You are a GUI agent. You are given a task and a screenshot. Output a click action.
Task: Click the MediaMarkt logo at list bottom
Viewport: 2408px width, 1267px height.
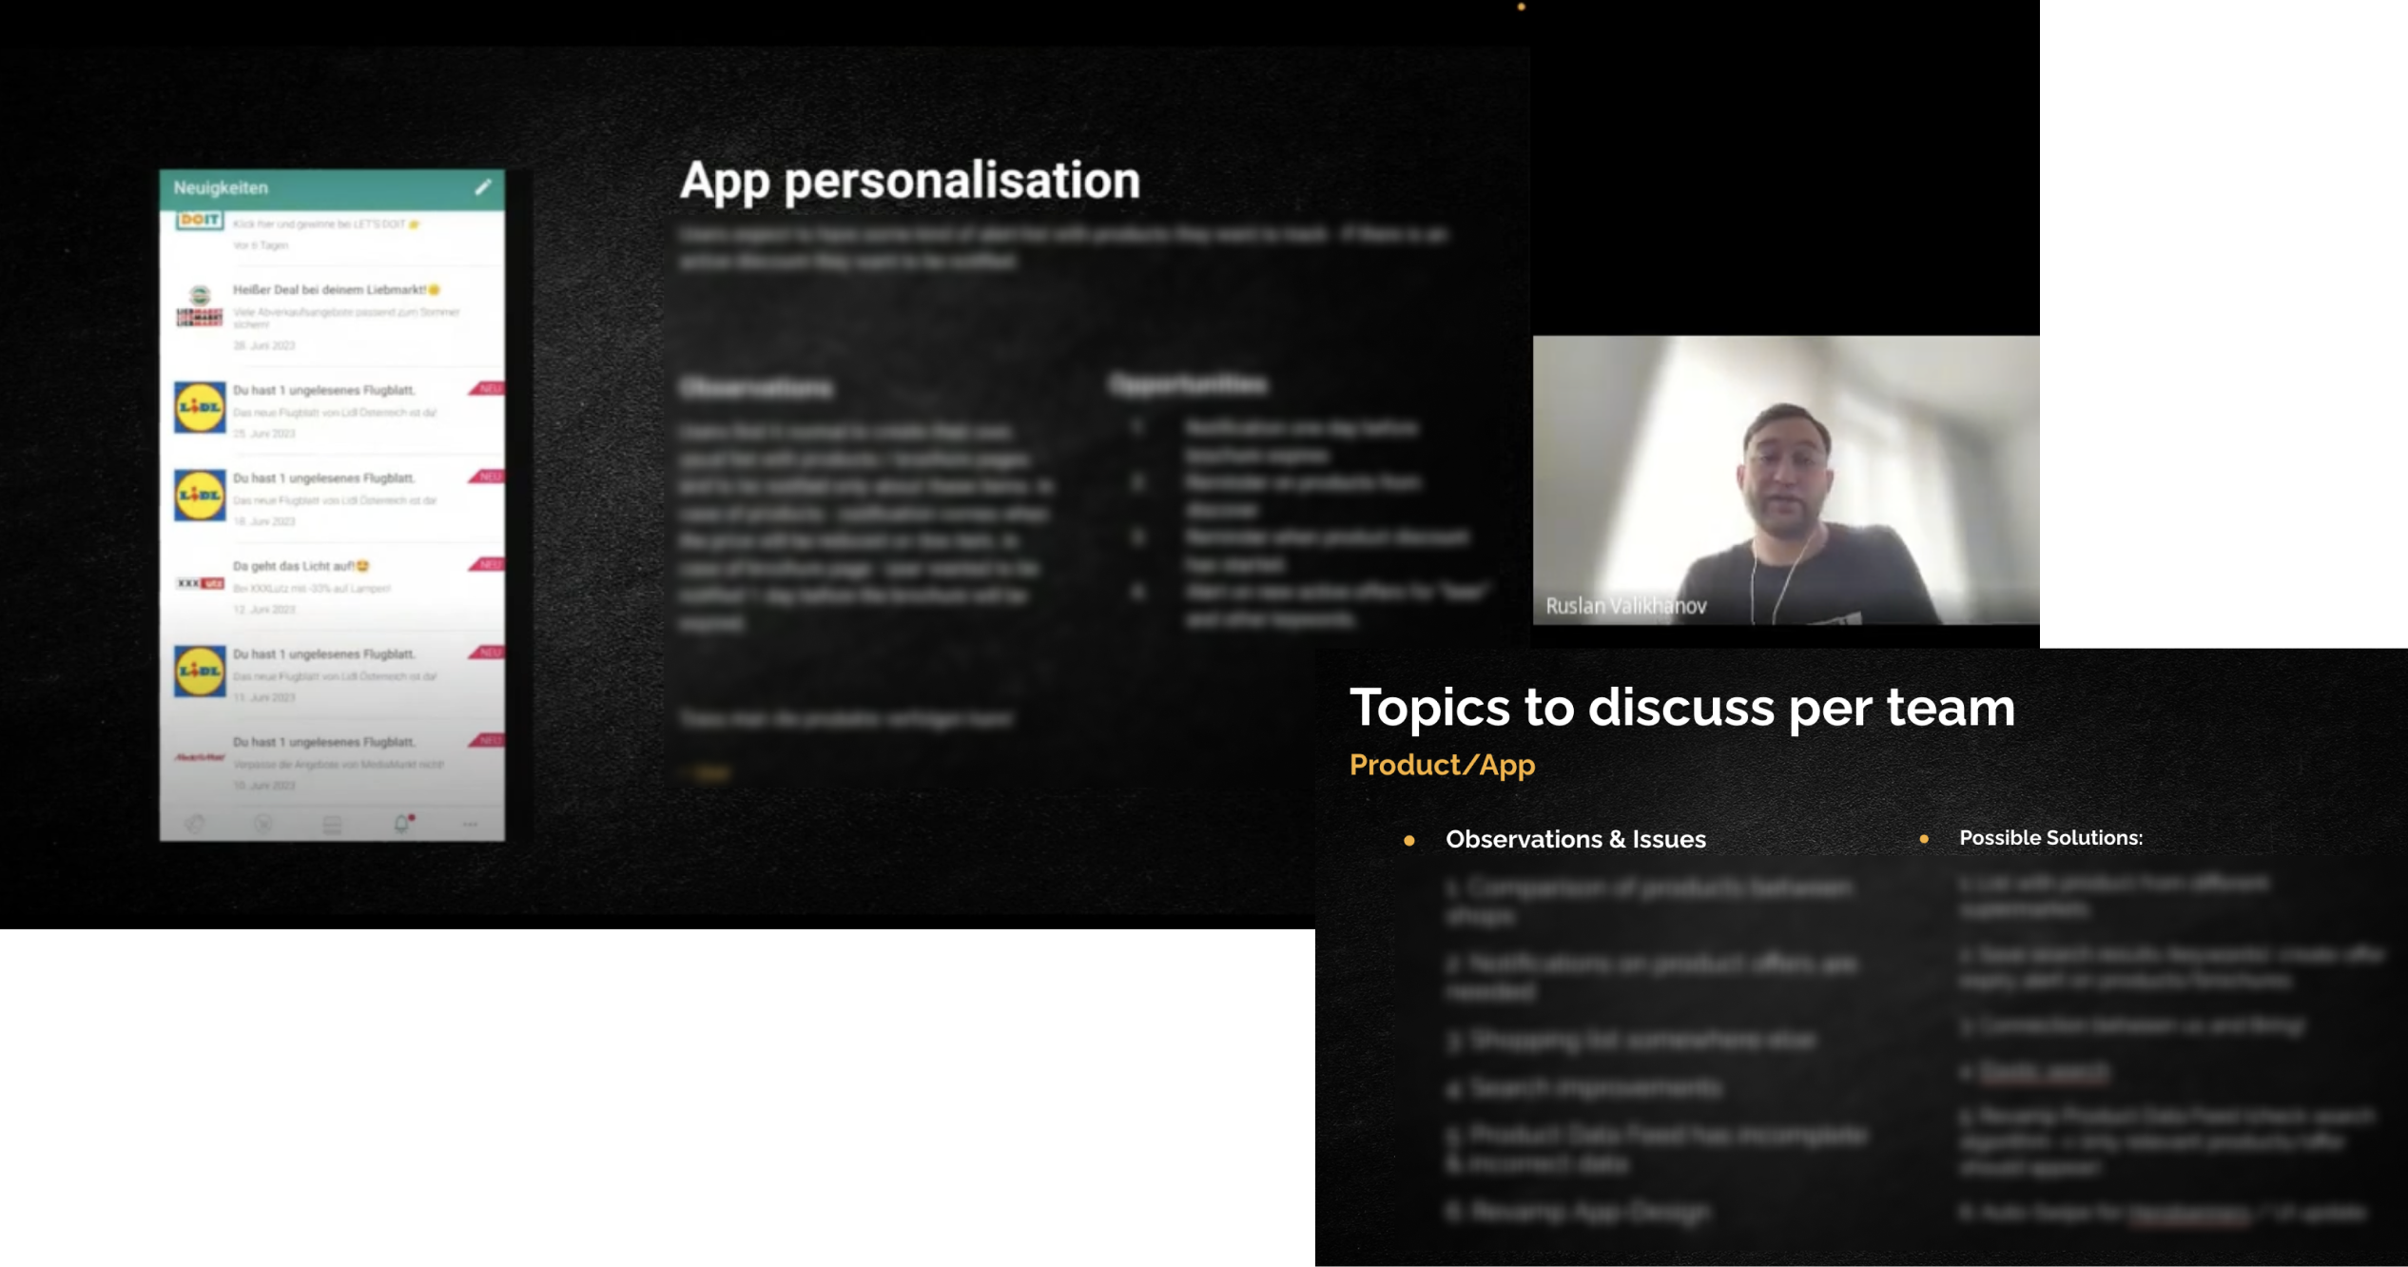(200, 757)
